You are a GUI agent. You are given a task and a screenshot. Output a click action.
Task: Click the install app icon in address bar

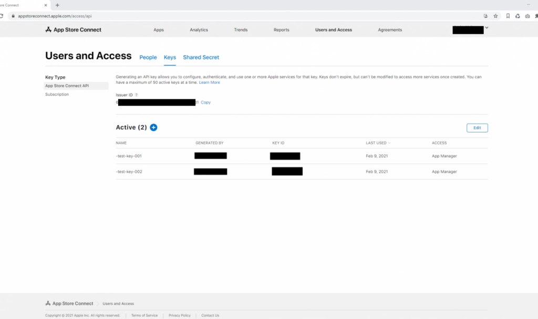click(x=485, y=16)
